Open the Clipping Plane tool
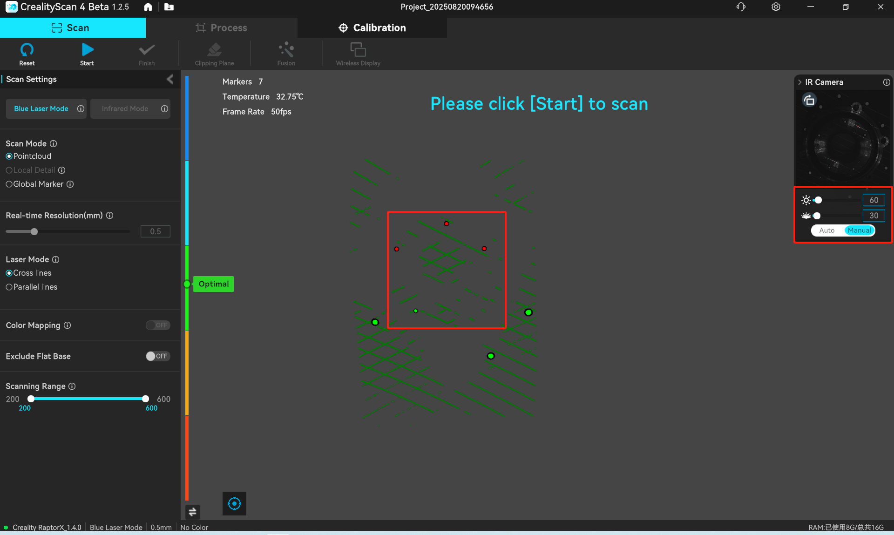Viewport: 894px width, 535px height. click(x=214, y=51)
